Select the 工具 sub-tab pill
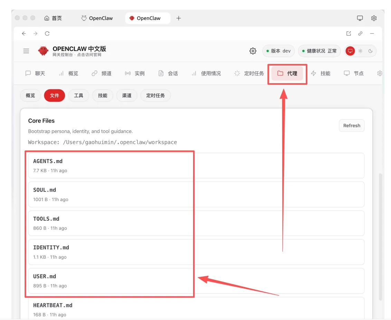Screen dimensions: 391x320 click(78, 96)
